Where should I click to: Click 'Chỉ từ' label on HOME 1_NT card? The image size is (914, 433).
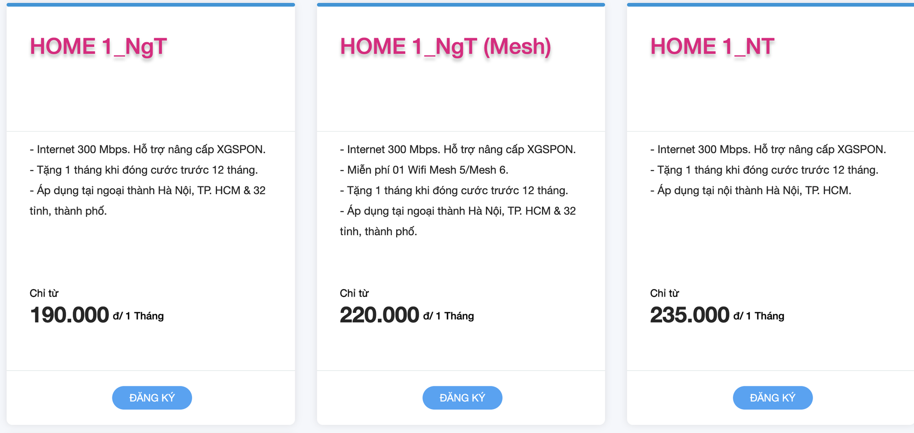coord(665,293)
